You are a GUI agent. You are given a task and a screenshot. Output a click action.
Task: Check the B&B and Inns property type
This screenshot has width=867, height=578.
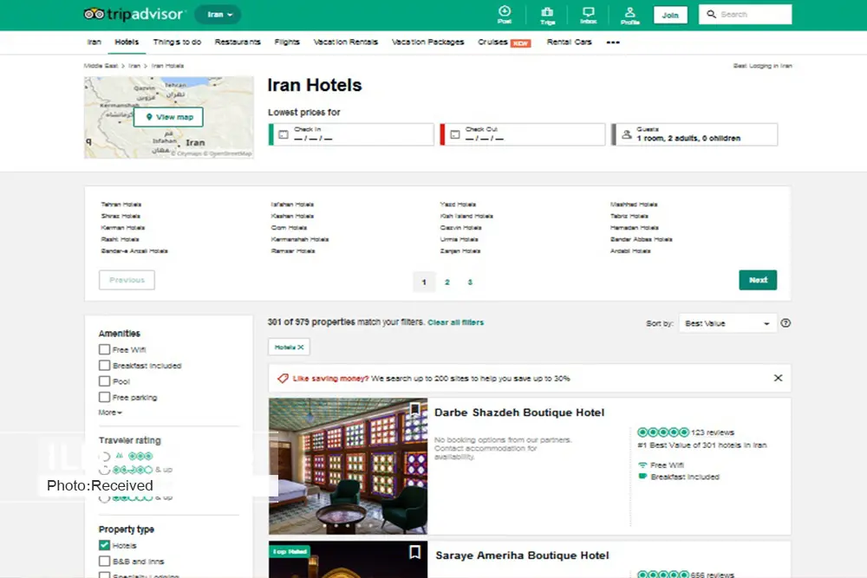(105, 561)
